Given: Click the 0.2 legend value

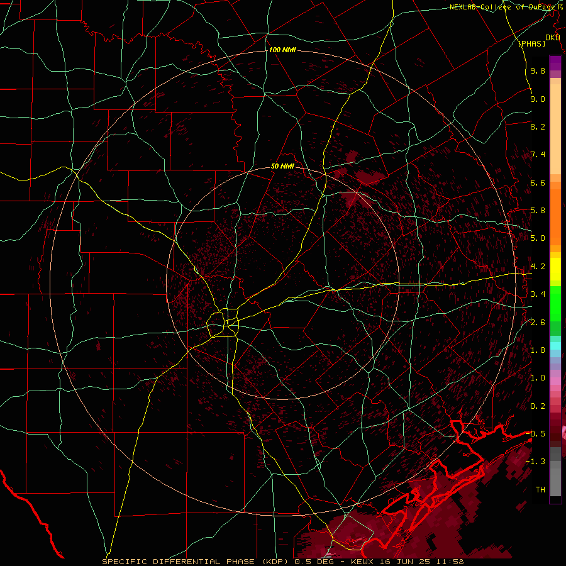Looking at the screenshot, I should (x=538, y=406).
